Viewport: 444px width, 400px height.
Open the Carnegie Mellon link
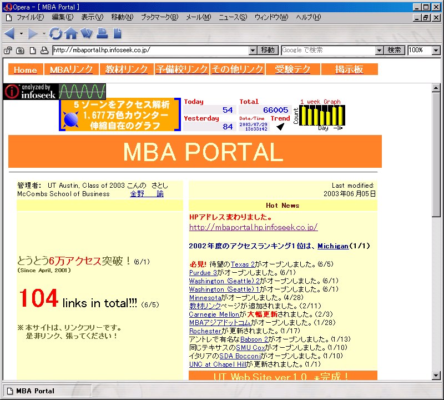coord(214,314)
